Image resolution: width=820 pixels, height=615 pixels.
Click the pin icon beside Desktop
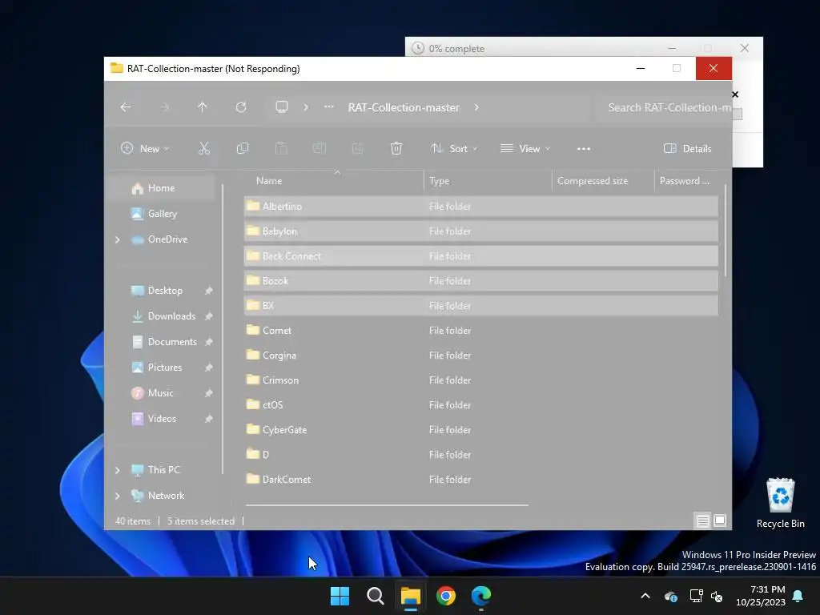(209, 291)
